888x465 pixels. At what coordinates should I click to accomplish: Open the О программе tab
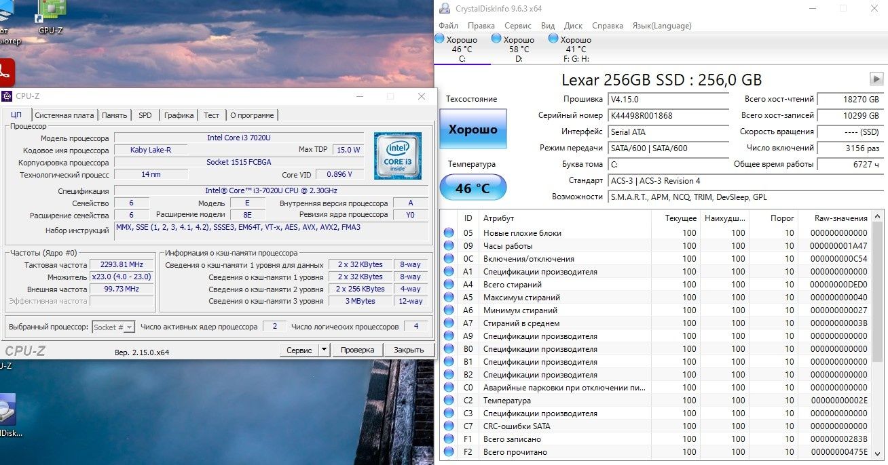(252, 115)
